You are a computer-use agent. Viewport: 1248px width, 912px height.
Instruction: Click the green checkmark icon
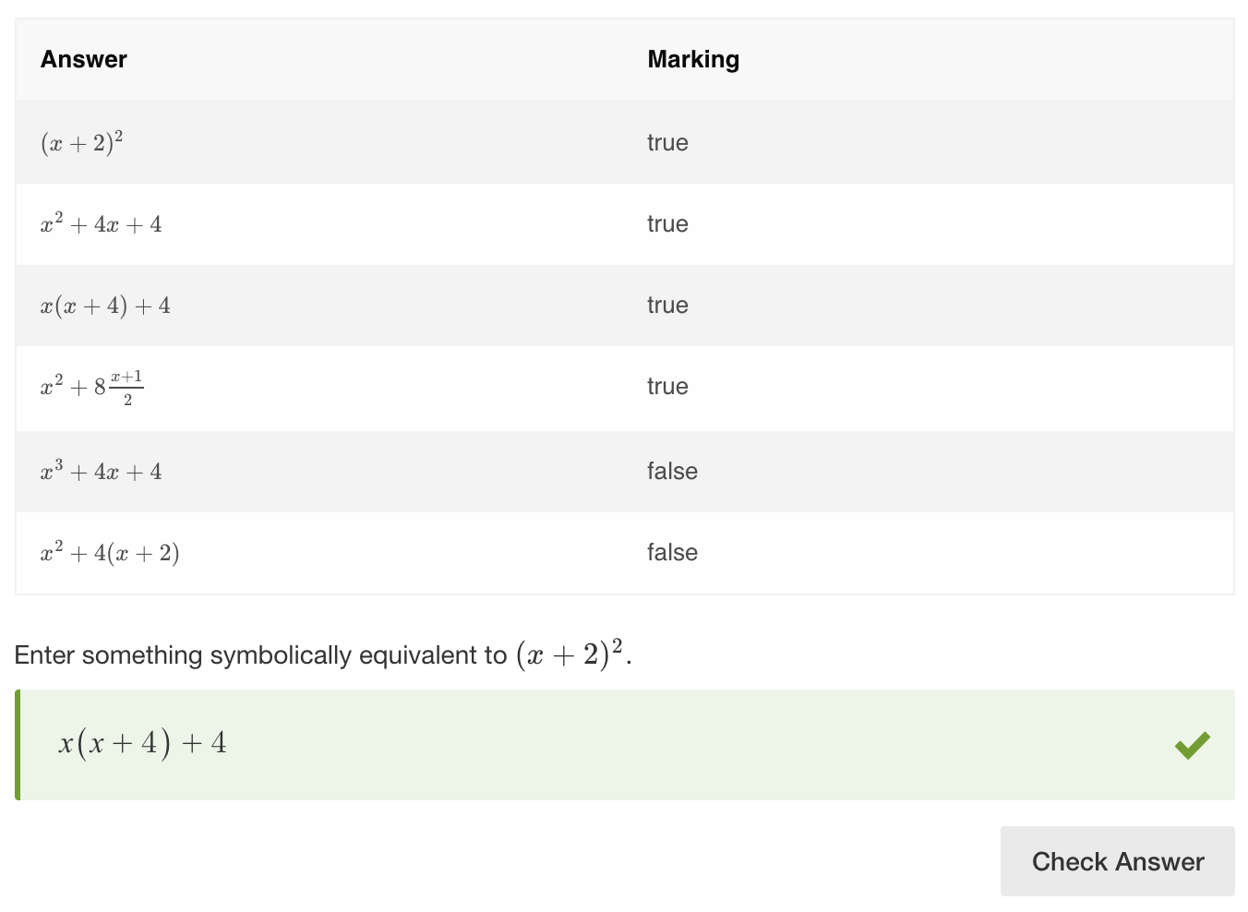(1193, 744)
